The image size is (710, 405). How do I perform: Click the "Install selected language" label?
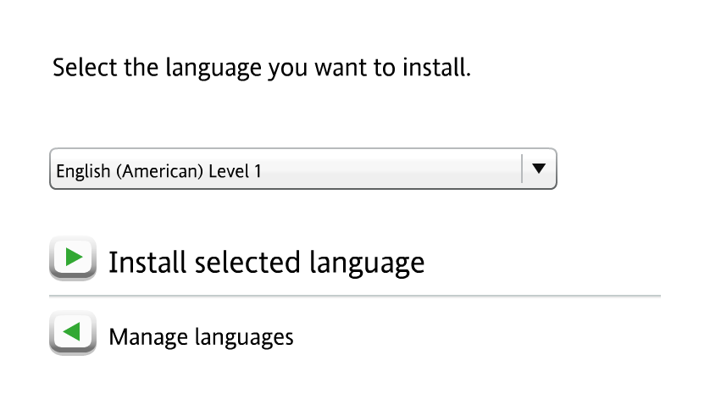266,263
